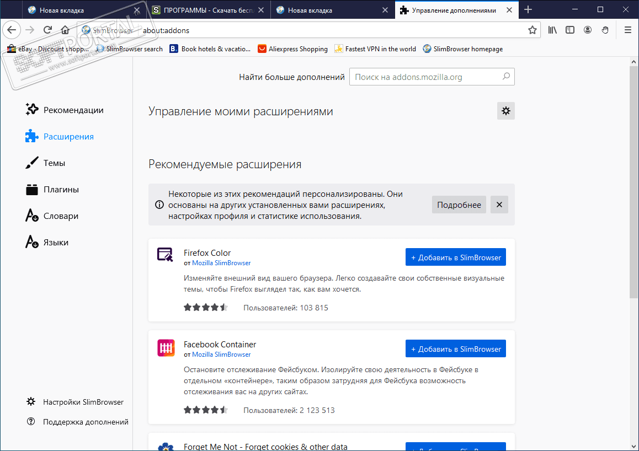Open Book hotels & vacation bookmark
This screenshot has width=639, height=451.
click(x=210, y=49)
